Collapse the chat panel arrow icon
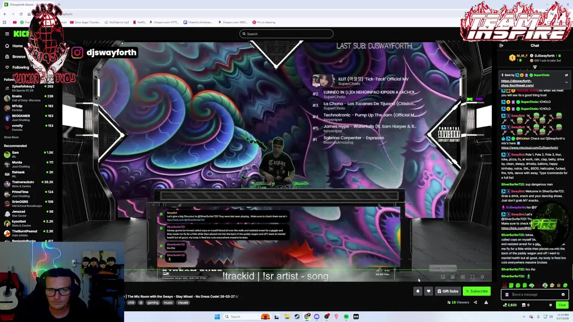 coord(501,46)
